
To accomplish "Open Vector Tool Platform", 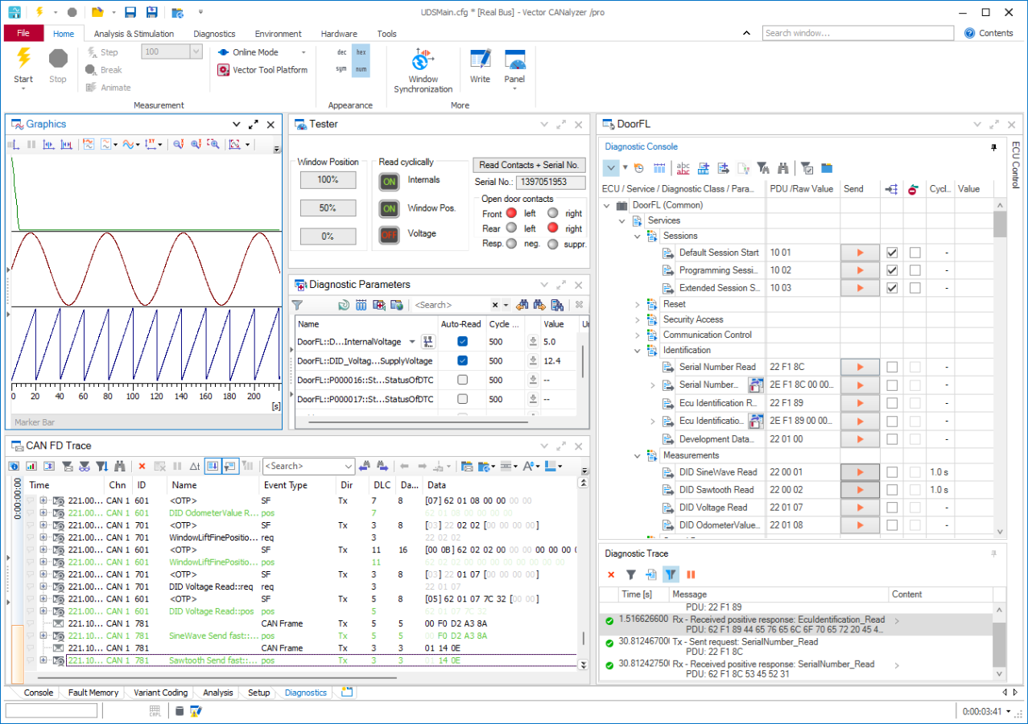I will pos(262,70).
